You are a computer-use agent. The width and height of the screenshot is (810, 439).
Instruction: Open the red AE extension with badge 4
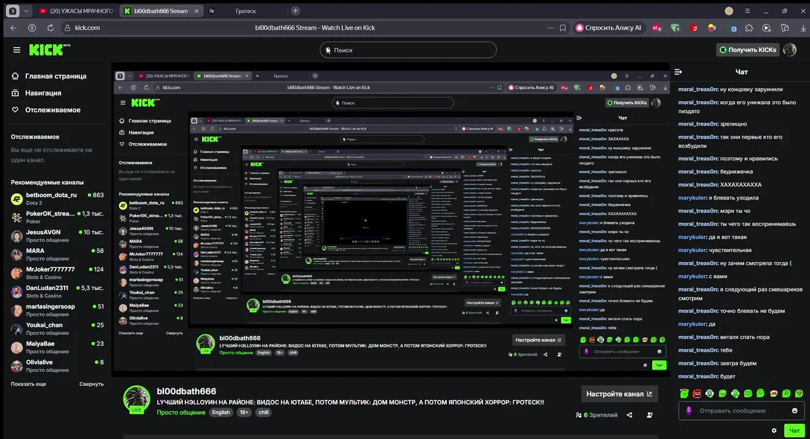point(657,27)
